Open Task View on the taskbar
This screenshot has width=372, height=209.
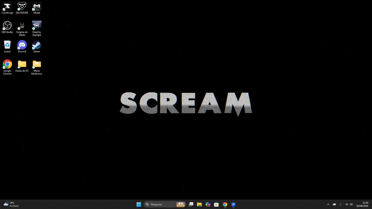coord(191,204)
